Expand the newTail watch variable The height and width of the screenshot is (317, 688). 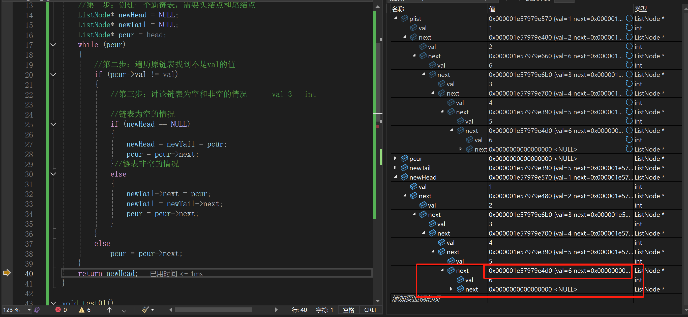coord(396,168)
